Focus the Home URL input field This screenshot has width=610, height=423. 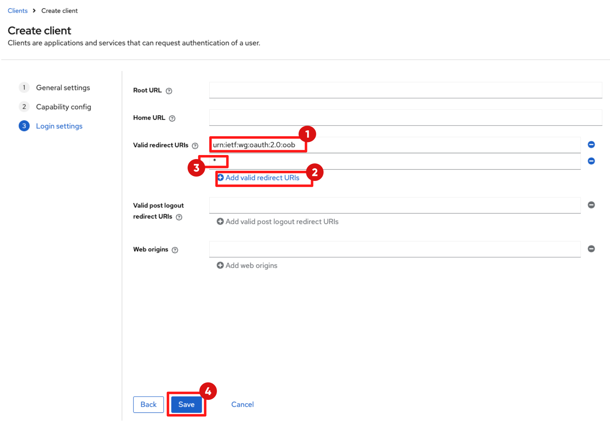[405, 118]
